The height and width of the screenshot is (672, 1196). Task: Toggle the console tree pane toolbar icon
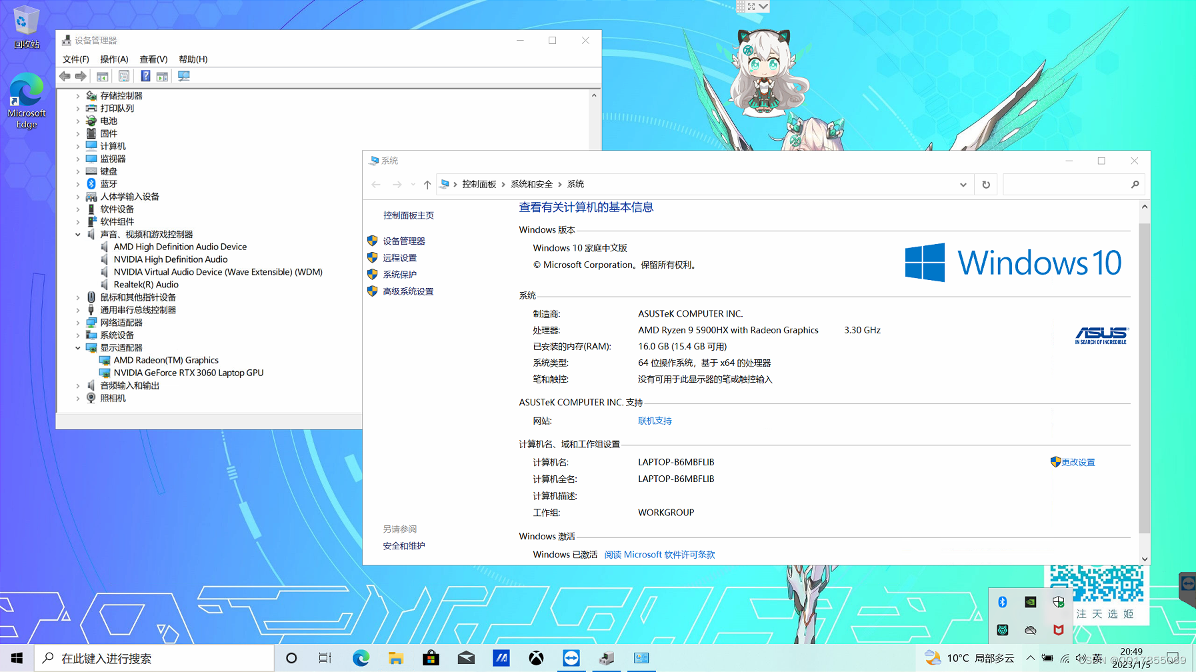point(102,76)
